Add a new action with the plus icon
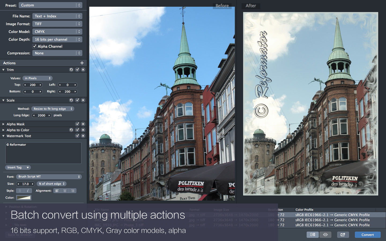 (82, 63)
